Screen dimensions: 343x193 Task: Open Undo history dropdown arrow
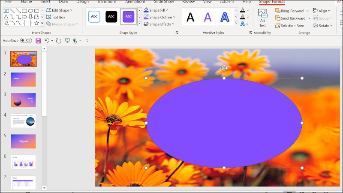point(52,41)
